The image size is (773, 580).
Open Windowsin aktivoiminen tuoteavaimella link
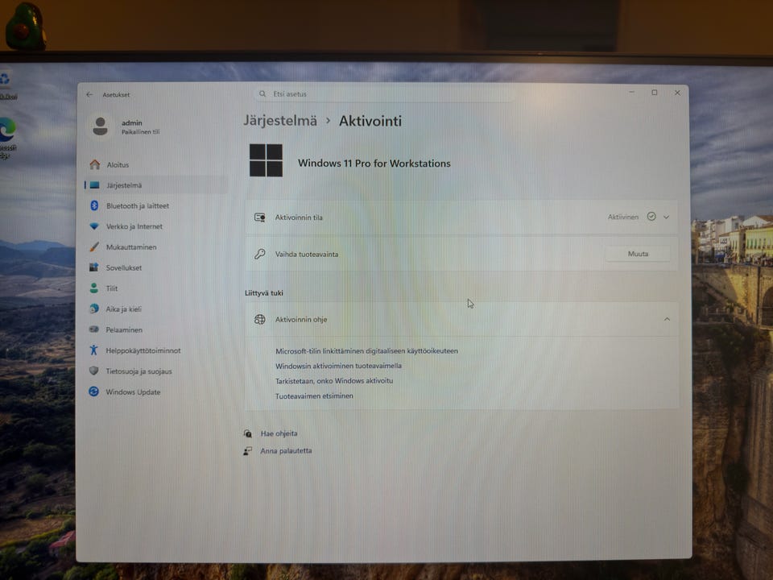[338, 366]
